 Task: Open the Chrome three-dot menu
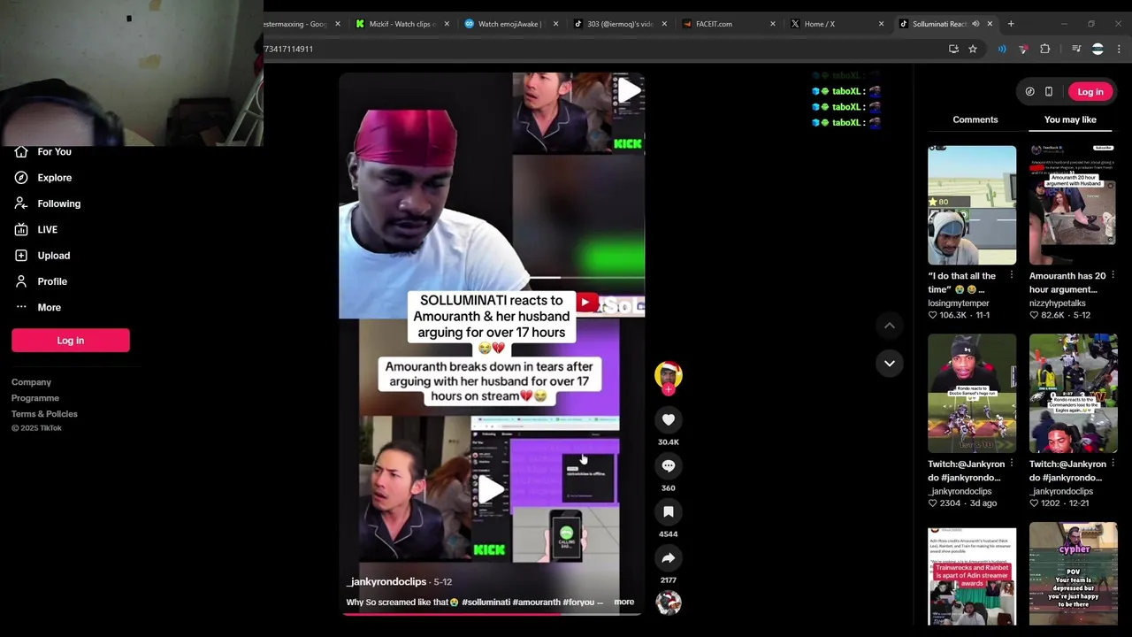(x=1119, y=50)
